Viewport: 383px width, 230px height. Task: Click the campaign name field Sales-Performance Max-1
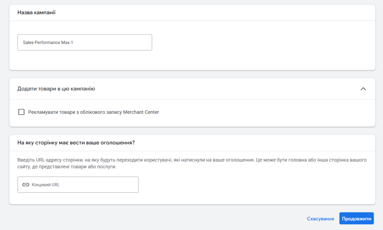pyautogui.click(x=85, y=42)
